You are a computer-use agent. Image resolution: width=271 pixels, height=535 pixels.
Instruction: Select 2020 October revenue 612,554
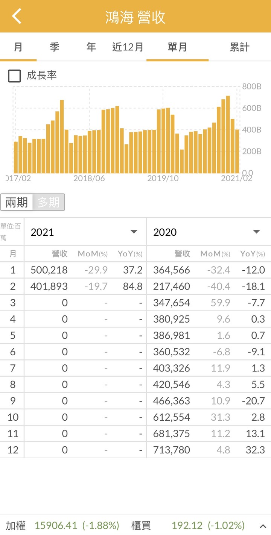[x=172, y=417]
